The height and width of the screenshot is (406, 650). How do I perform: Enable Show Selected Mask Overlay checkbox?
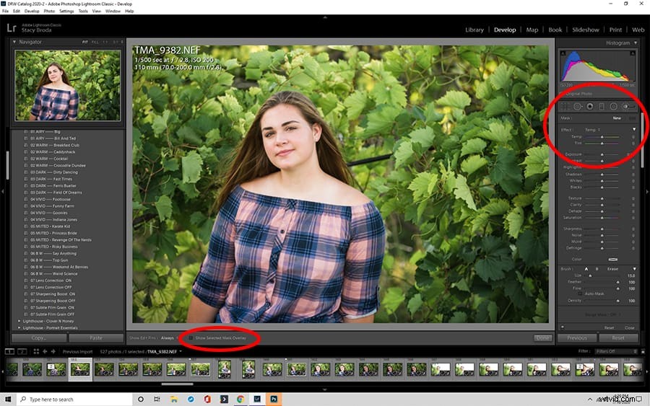191,338
